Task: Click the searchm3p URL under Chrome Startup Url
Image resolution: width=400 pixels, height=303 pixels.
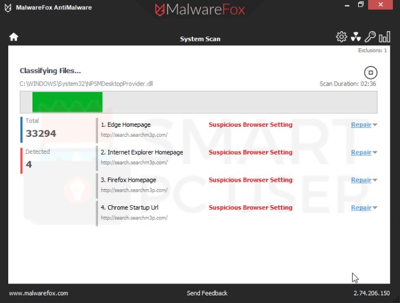Action: point(134,218)
